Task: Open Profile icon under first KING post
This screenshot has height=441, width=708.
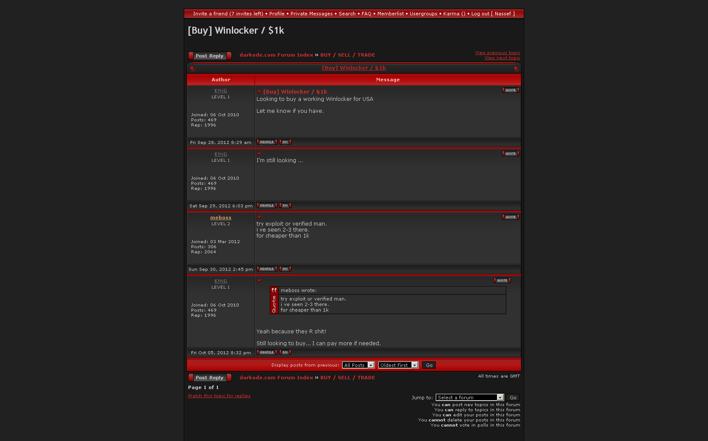Action: (x=267, y=142)
